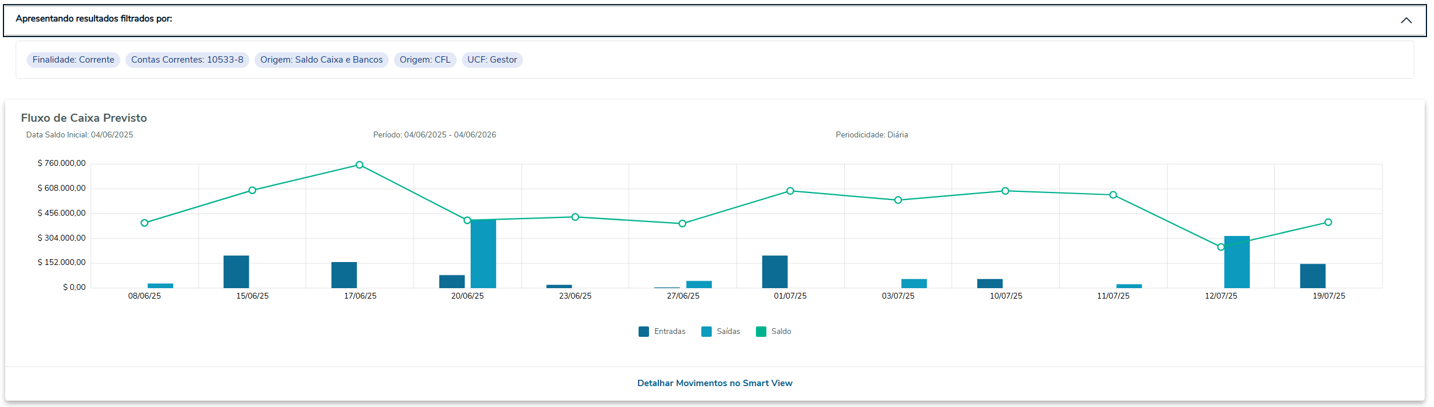Image resolution: width=1434 pixels, height=407 pixels.
Task: Select the Entradas bar for 15/06/25
Action: click(x=236, y=272)
